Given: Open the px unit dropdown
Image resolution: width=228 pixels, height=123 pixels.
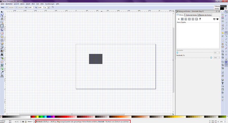Looking at the screenshot, I should point(47,8).
